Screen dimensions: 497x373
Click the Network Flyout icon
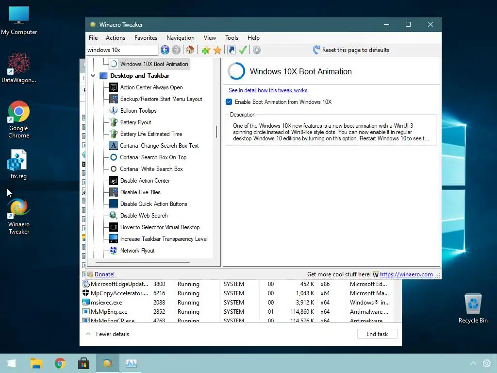114,251
